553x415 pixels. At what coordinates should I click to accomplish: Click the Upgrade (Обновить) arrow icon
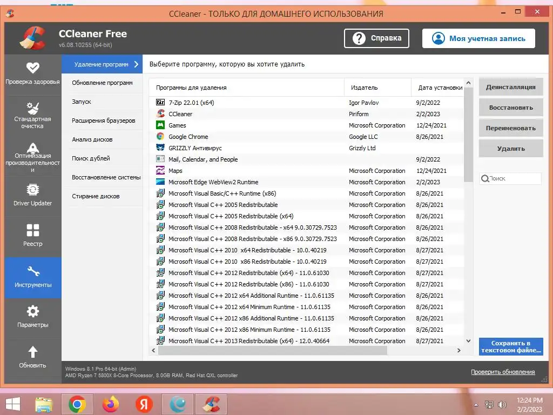[x=33, y=352]
